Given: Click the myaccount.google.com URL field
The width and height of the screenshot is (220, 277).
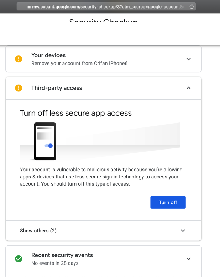Looking at the screenshot, I should click(x=107, y=7).
